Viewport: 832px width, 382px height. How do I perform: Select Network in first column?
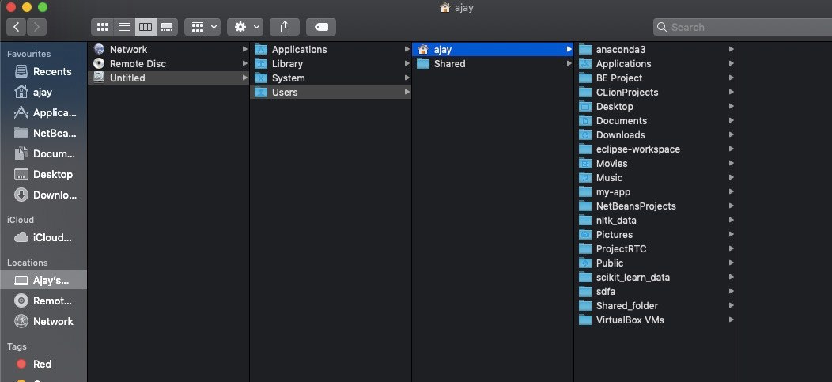(168, 49)
